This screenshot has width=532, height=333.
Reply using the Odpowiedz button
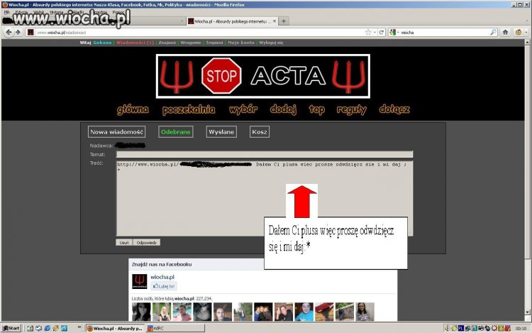coord(147,242)
